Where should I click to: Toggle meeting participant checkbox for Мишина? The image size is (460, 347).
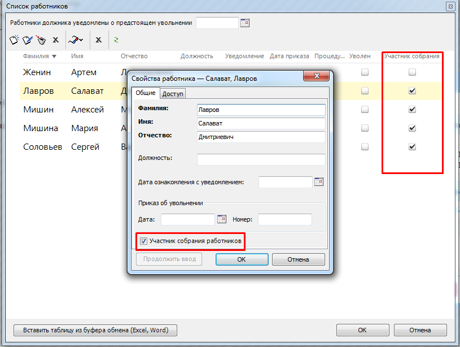tap(412, 128)
